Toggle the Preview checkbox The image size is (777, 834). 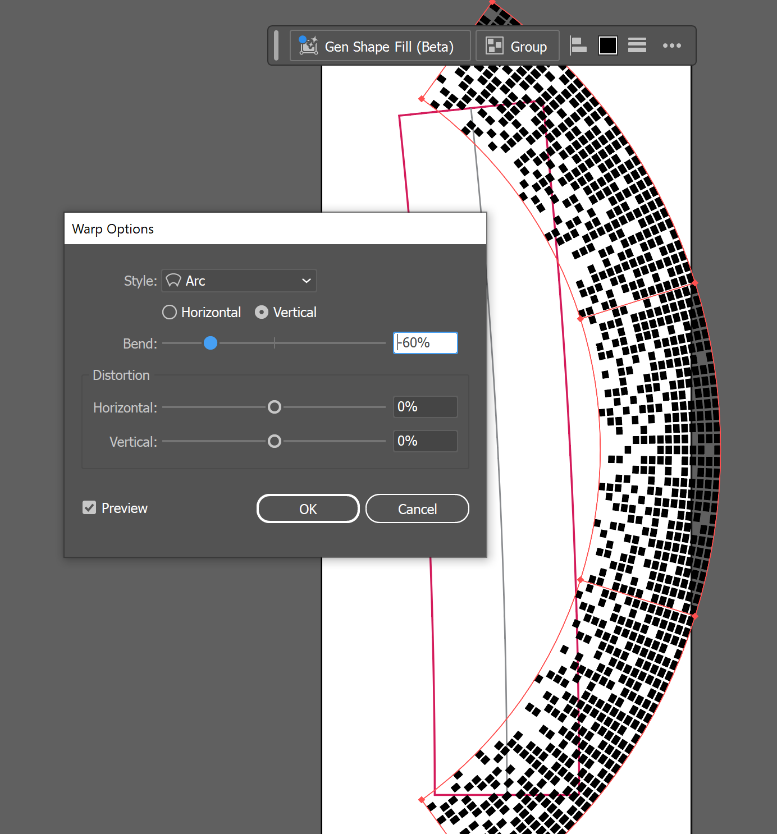[89, 508]
